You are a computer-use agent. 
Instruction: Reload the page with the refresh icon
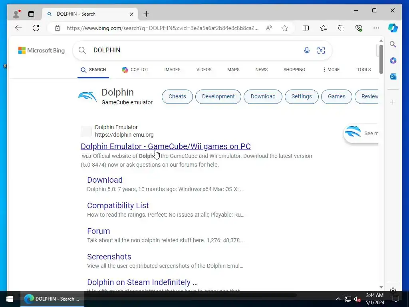tap(36, 28)
